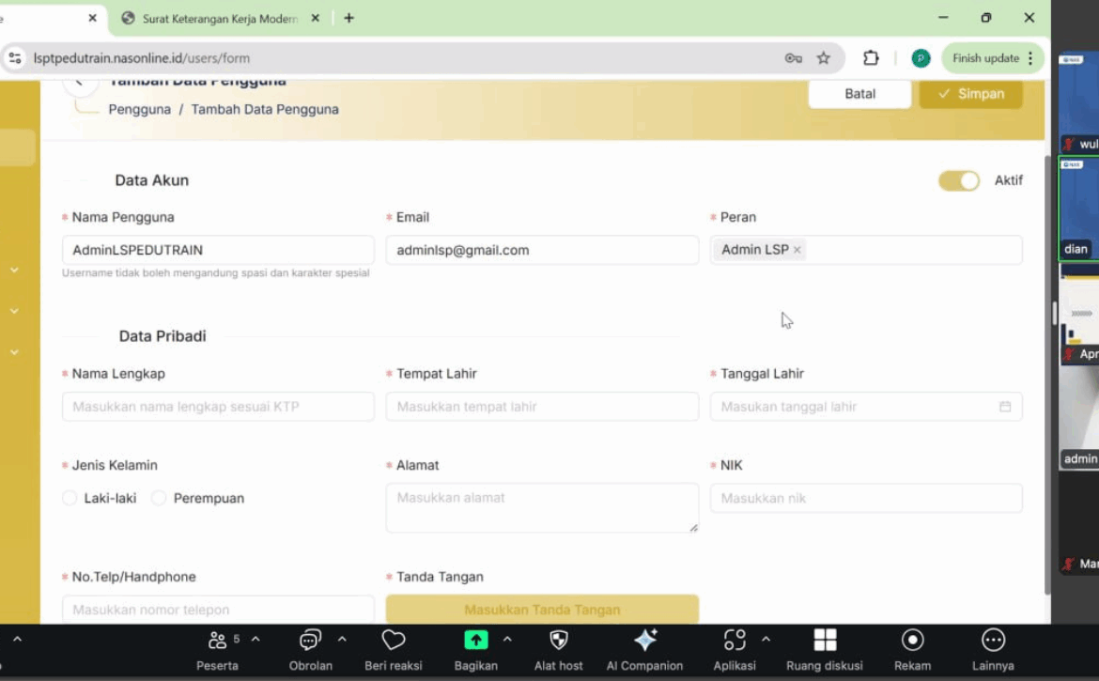Click the green Bagikan share icon
1099x681 pixels.
[x=476, y=641]
